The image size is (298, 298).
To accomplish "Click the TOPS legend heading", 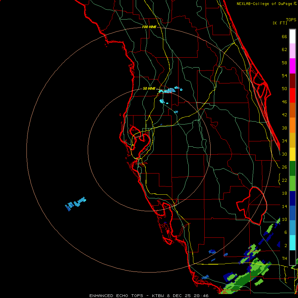I will [x=291, y=20].
